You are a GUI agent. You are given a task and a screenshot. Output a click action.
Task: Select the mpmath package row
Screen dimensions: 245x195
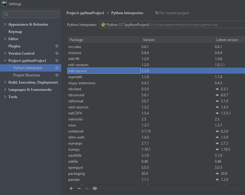click(156, 77)
